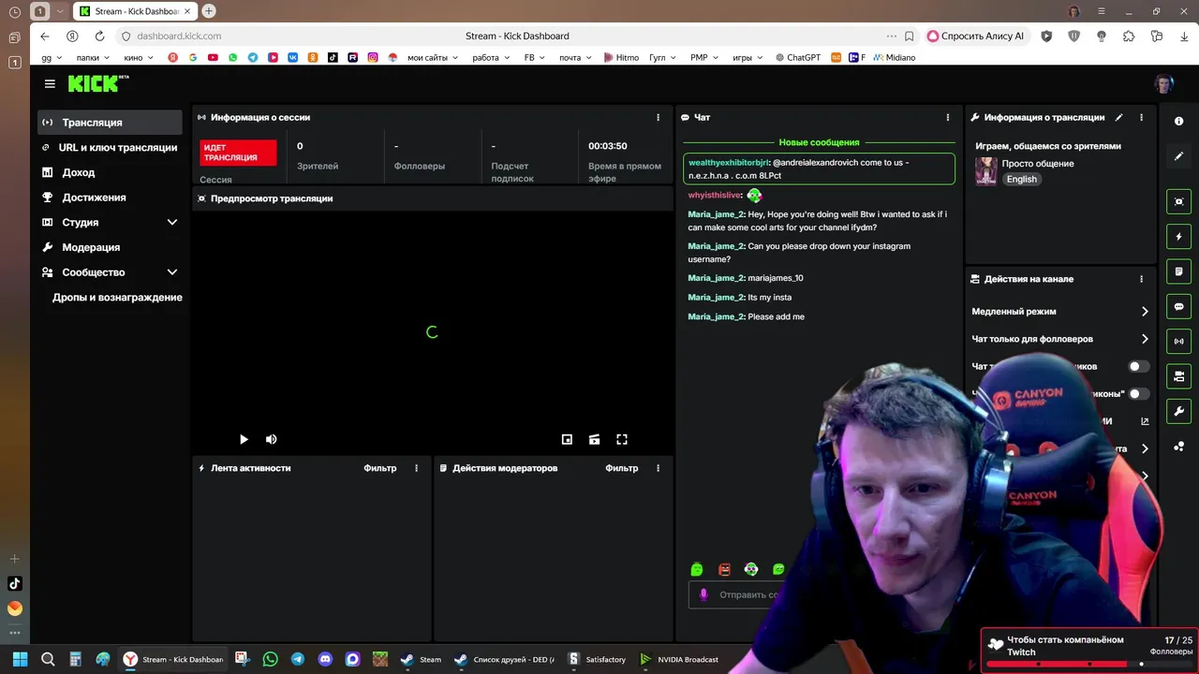Toggle the chat bubble widget icon
This screenshot has height=674, width=1199.
click(1179, 306)
